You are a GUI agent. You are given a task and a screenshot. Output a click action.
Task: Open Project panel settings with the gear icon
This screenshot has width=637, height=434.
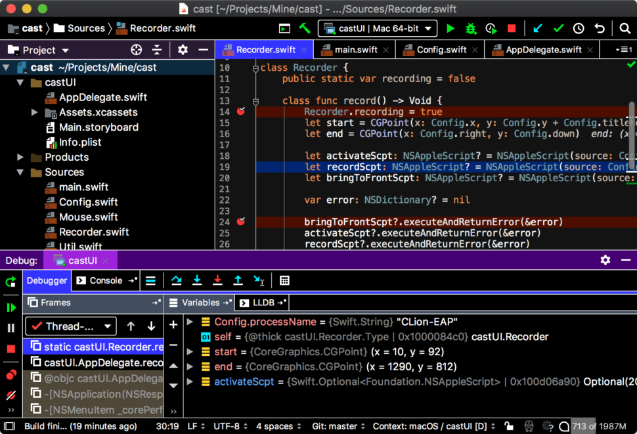[x=183, y=49]
